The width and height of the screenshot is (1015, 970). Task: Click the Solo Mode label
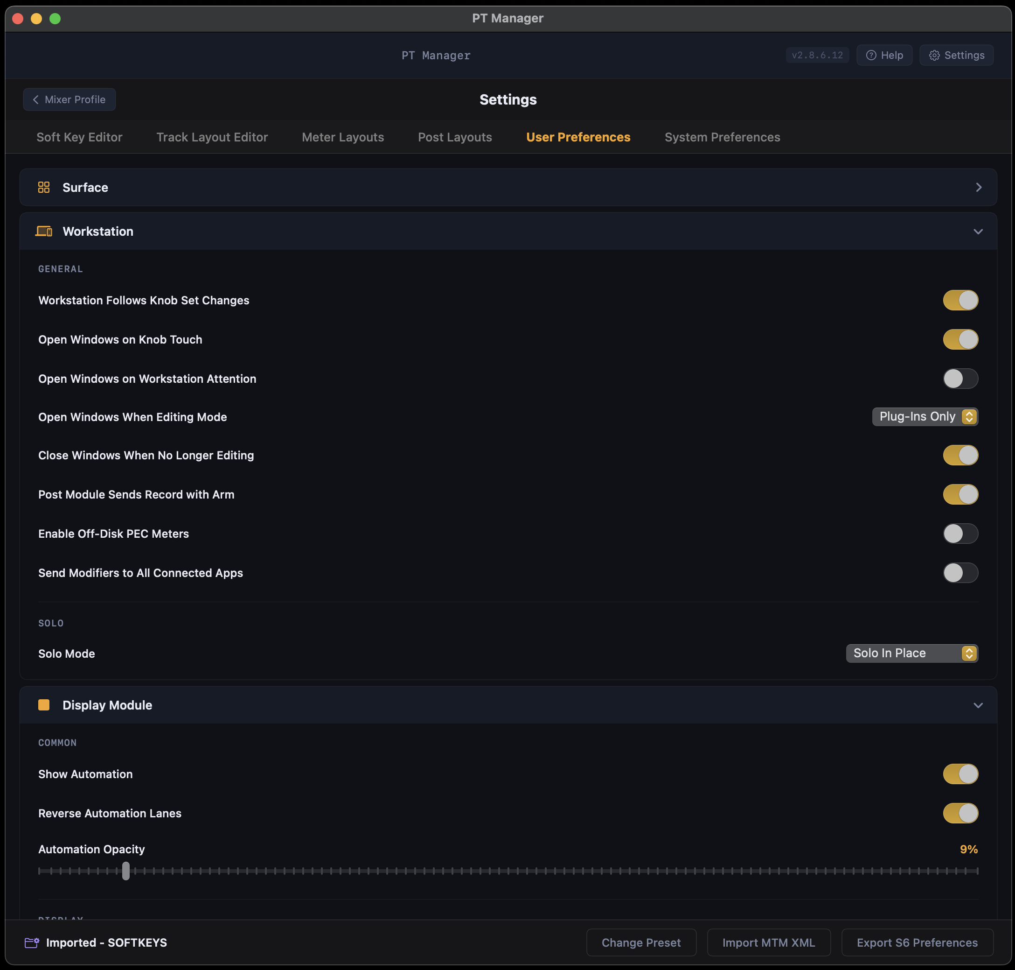67,654
